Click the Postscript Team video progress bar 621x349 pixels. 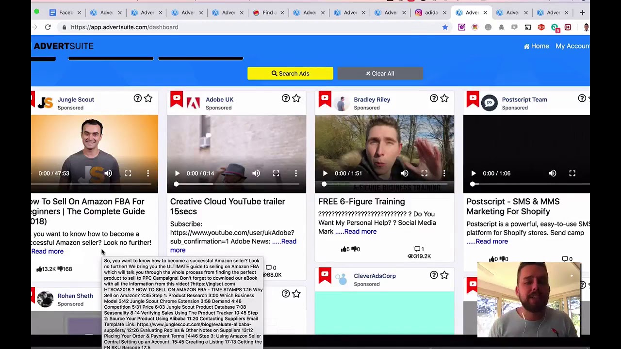point(531,184)
